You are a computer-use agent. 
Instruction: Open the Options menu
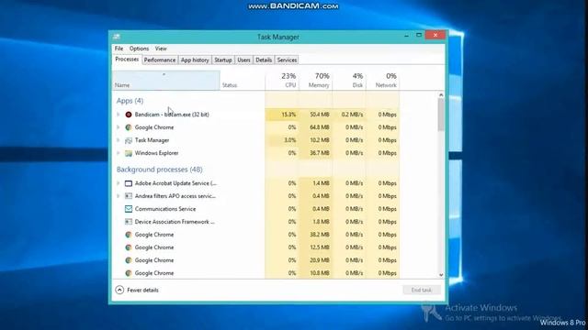139,49
